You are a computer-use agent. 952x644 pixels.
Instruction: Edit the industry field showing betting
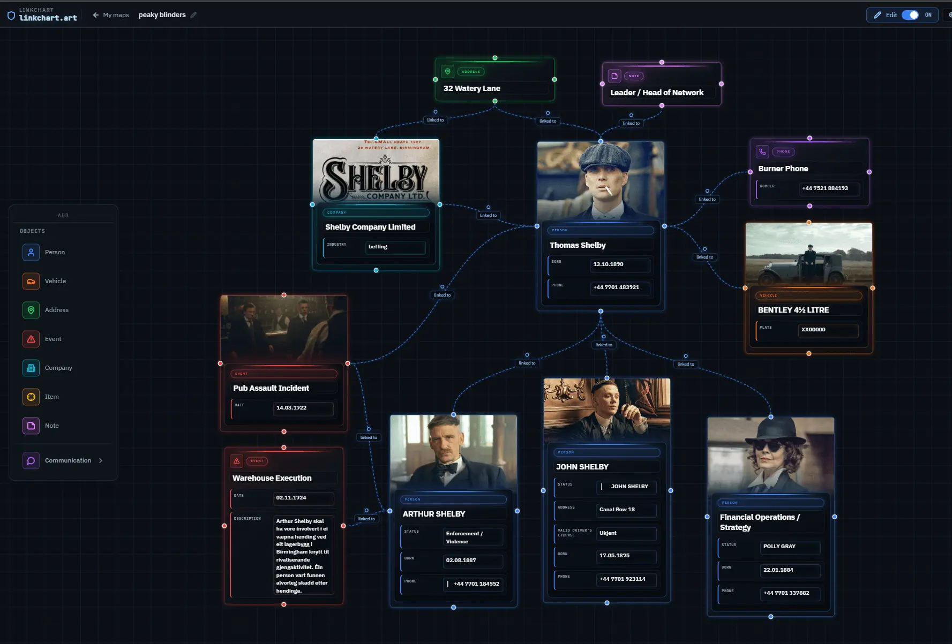tap(396, 247)
